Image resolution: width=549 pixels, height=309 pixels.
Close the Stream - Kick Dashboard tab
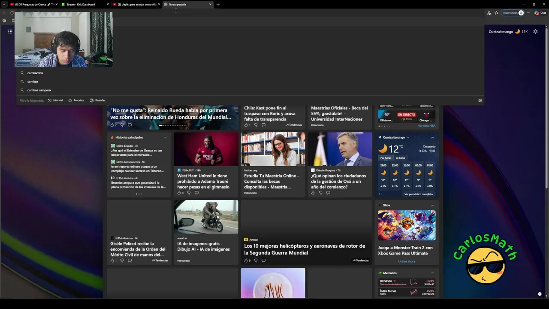coord(108,4)
